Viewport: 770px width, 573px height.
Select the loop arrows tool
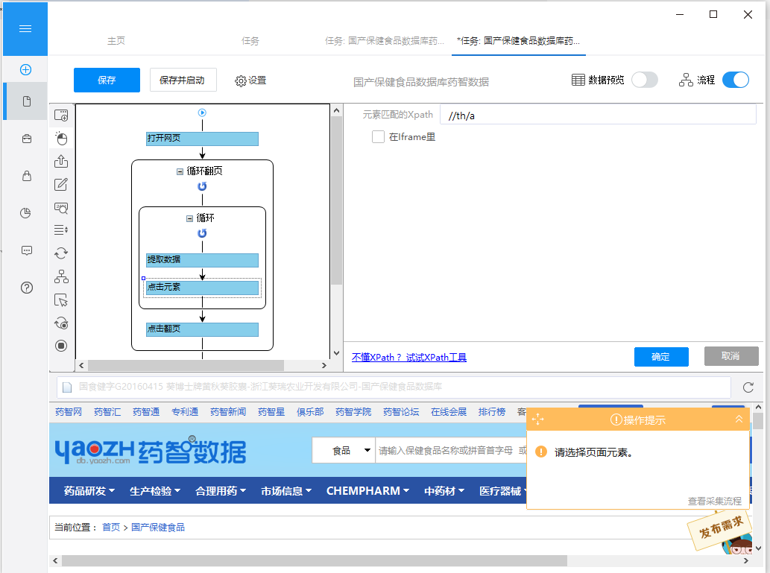[61, 253]
